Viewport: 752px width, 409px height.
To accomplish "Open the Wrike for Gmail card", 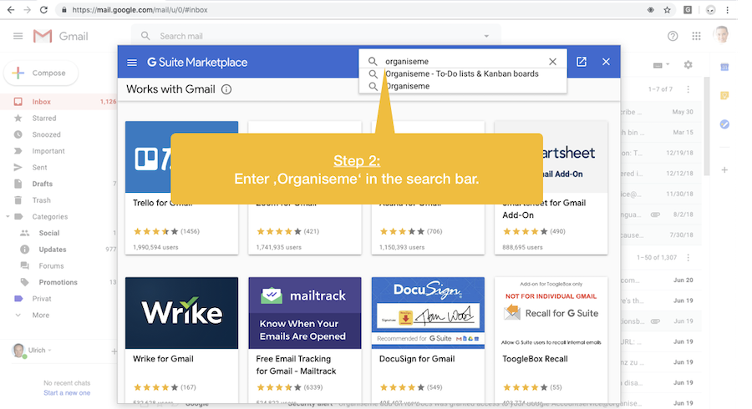I will point(182,340).
